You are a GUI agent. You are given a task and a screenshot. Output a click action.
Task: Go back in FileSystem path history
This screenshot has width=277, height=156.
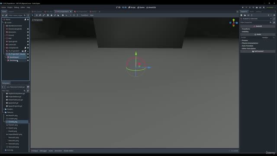click(3, 87)
